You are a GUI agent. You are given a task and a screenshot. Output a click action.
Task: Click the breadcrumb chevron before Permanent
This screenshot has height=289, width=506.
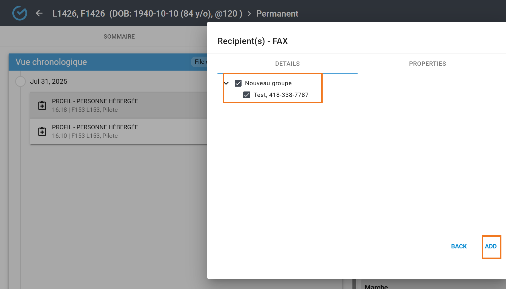249,14
